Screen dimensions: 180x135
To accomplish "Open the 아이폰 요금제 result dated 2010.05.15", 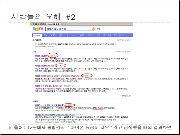I will tap(41, 56).
